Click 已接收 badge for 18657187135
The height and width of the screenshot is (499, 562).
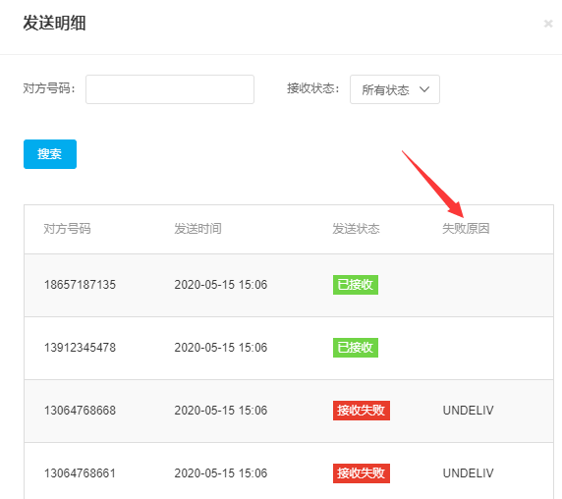point(356,285)
